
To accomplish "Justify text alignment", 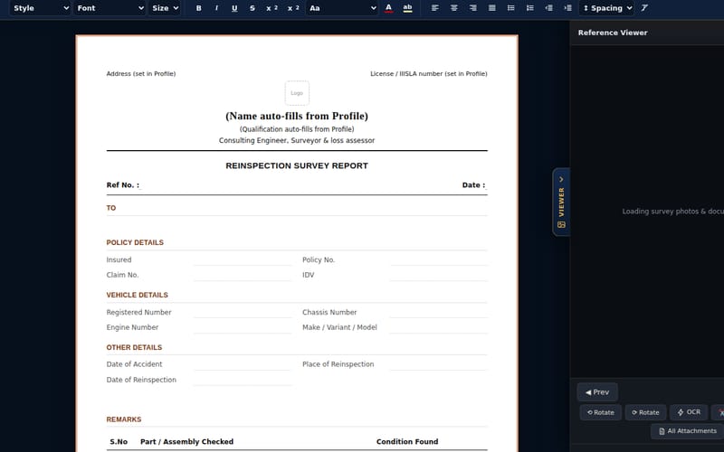I will pyautogui.click(x=492, y=8).
